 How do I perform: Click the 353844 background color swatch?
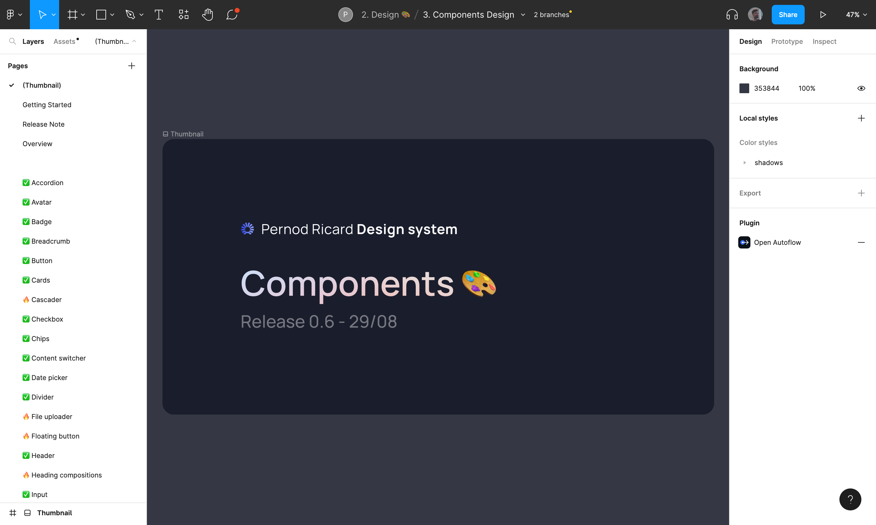(744, 88)
